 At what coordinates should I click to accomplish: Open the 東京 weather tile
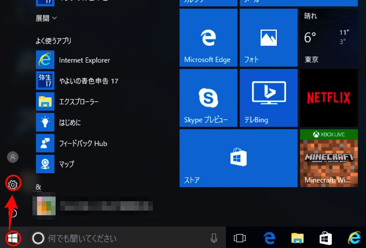pos(329,38)
